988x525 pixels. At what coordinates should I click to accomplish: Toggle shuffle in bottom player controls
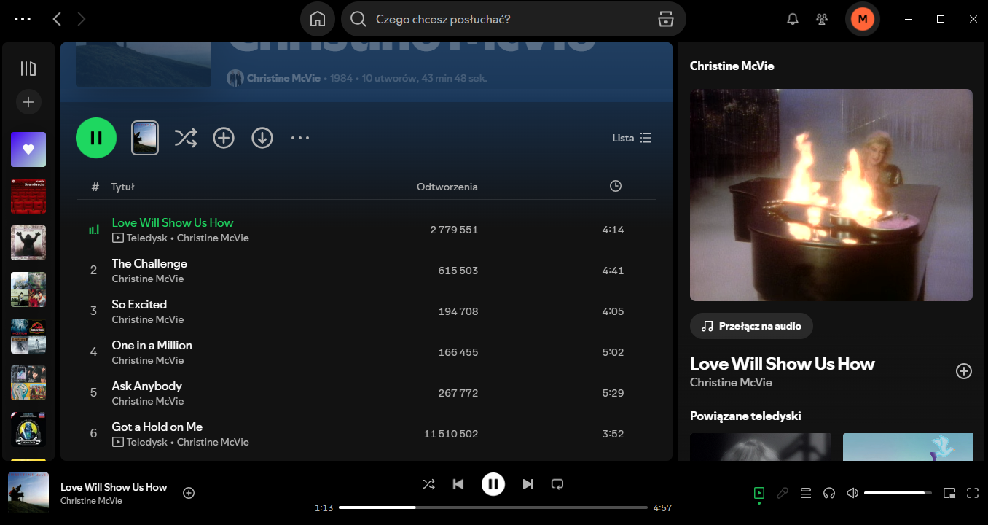(x=429, y=484)
